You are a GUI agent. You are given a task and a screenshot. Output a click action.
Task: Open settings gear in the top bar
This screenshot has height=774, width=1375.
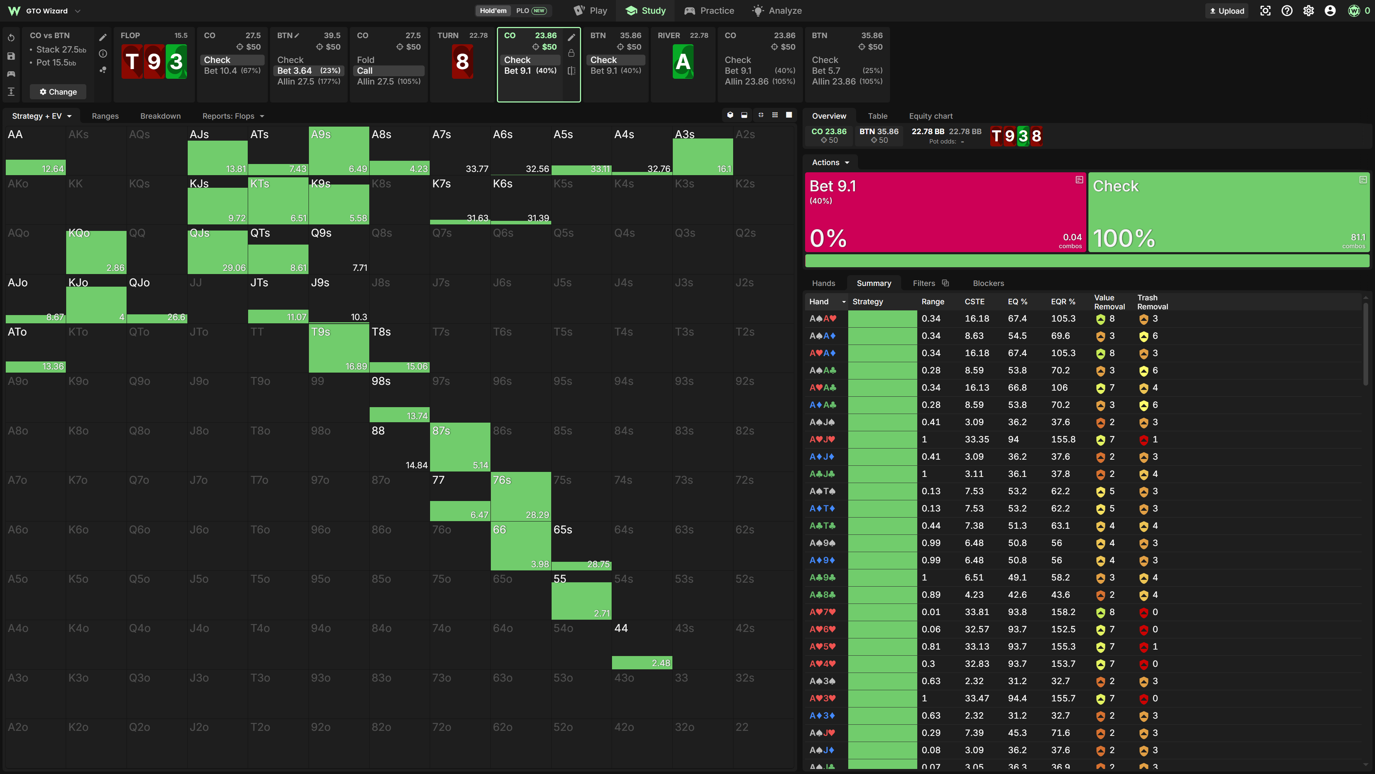tap(1309, 11)
